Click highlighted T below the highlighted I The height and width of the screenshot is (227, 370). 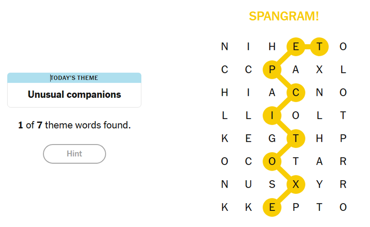point(296,139)
